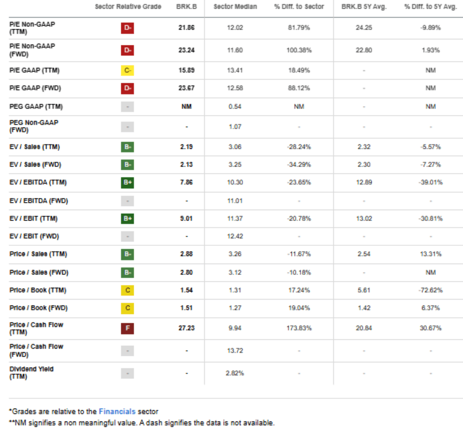Click the BRK.B 5Y Avg column header

point(361,6)
